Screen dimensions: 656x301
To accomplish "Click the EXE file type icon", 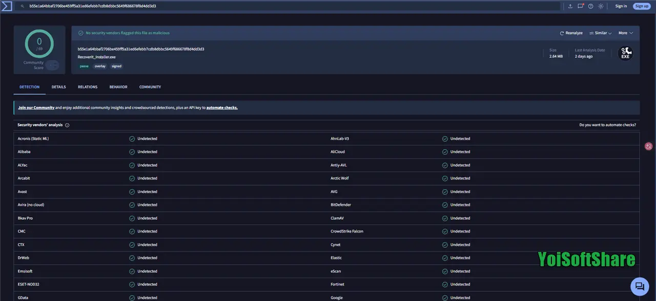I will pyautogui.click(x=625, y=53).
